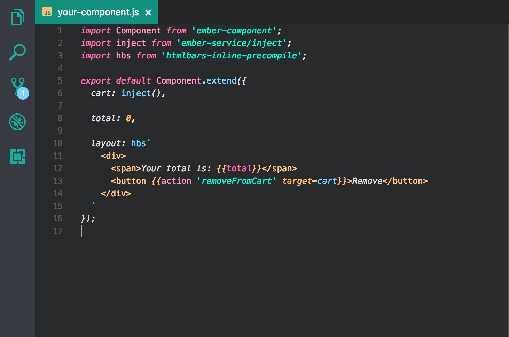Open the component diagram panel icon
509x337 pixels.
(x=17, y=157)
